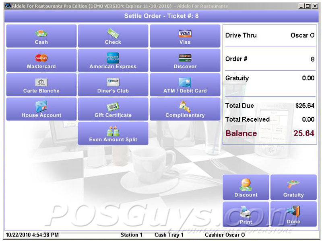Select the Carte Blanche card icon
The image size is (322, 241).
pos(41,82)
